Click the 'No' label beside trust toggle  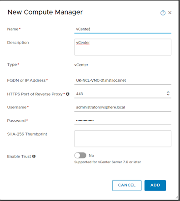tap(91, 156)
